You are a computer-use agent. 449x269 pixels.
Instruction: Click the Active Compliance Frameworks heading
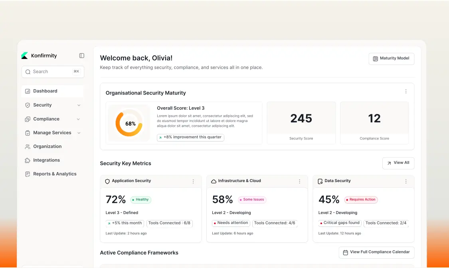tap(139, 253)
